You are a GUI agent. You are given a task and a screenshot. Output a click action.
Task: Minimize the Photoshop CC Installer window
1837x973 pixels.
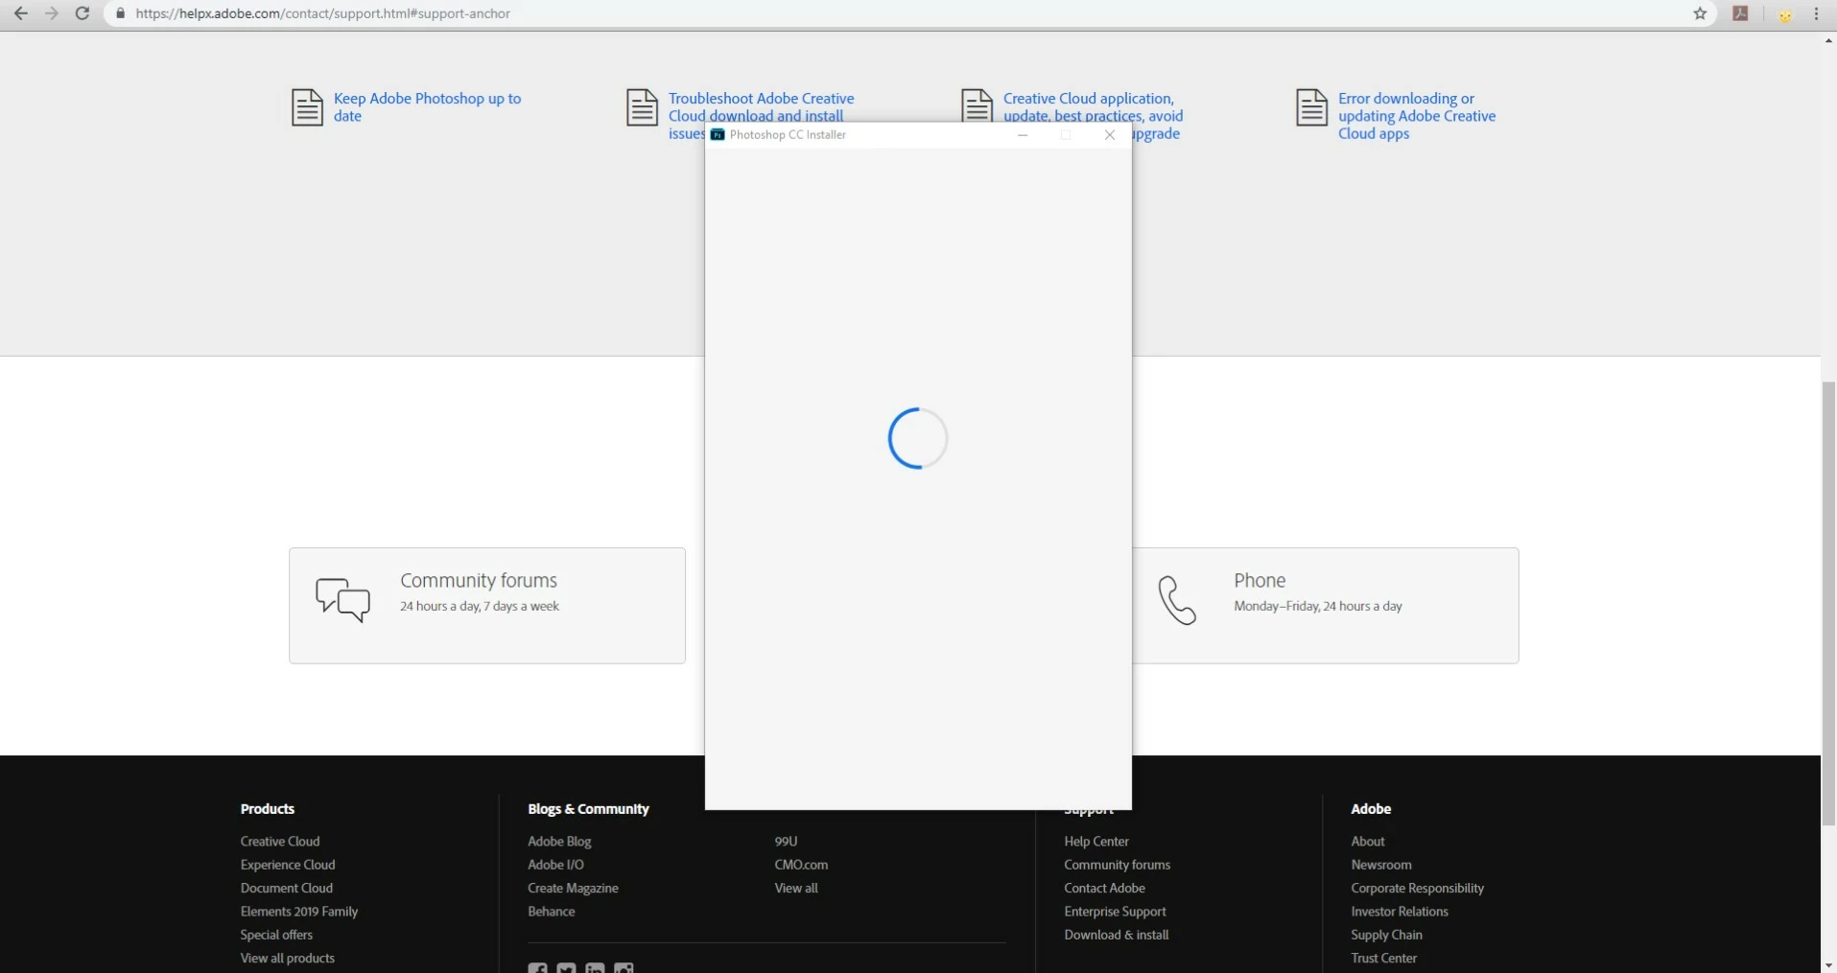pos(1023,135)
